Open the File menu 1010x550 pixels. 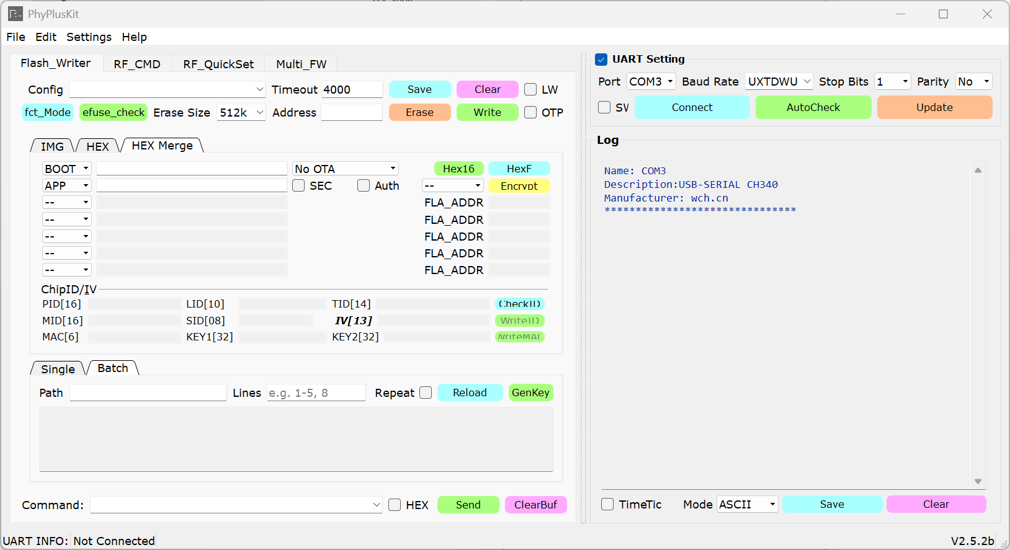point(16,37)
